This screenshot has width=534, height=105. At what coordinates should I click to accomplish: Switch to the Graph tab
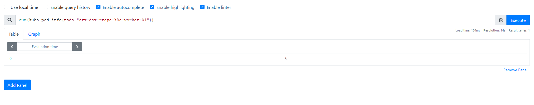coord(34,34)
